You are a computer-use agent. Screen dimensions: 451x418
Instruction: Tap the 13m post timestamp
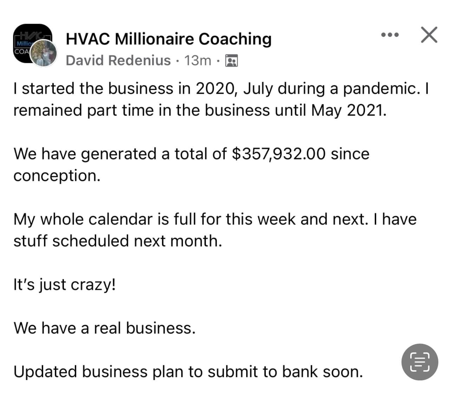(x=198, y=60)
